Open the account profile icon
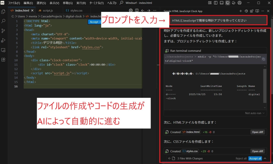The height and width of the screenshot is (164, 273). (240, 3)
